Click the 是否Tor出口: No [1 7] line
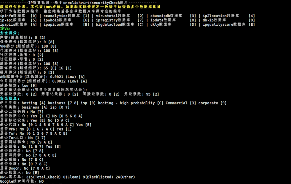 [x=23, y=138]
